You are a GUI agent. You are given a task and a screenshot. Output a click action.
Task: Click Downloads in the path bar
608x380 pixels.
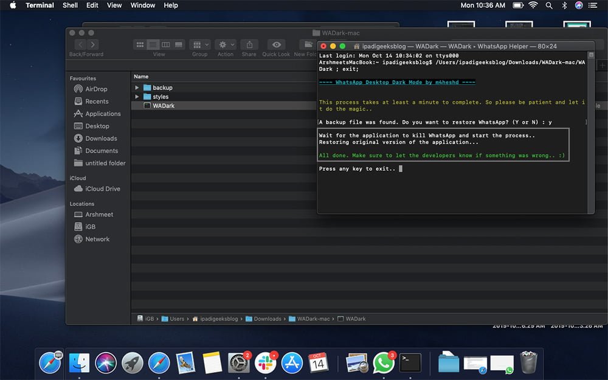[264, 319]
